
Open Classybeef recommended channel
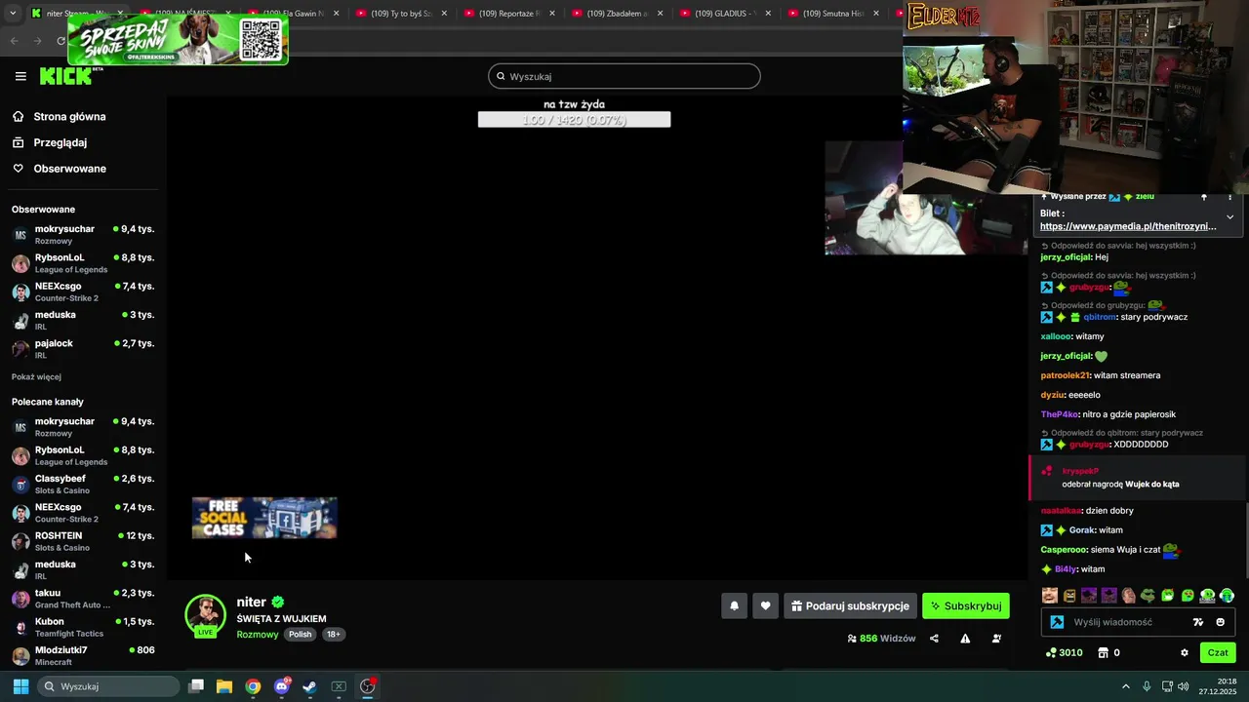tap(83, 485)
